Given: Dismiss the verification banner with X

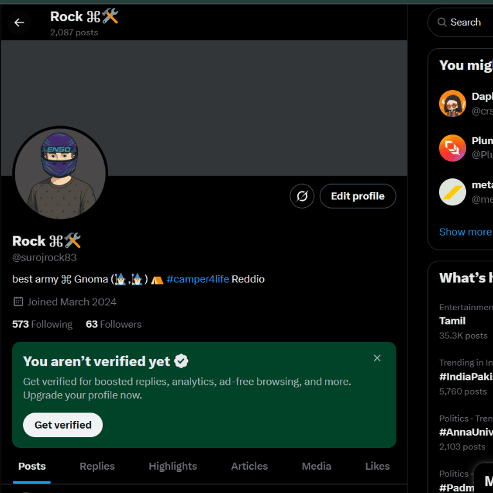Looking at the screenshot, I should click(x=377, y=358).
